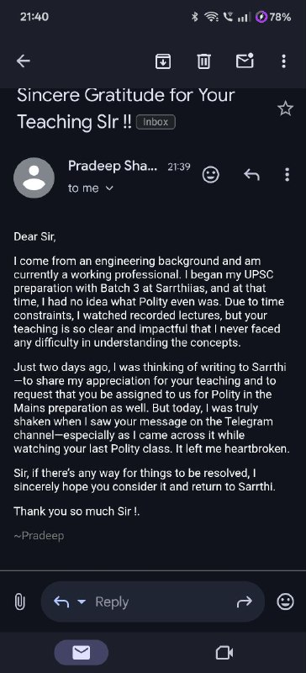This screenshot has width=306, height=673.
Task: Add emoji reaction beside sender name
Action: tap(211, 175)
